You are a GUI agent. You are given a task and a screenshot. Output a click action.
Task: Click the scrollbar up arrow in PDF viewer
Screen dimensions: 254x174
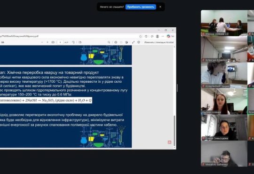[x=175, y=47]
